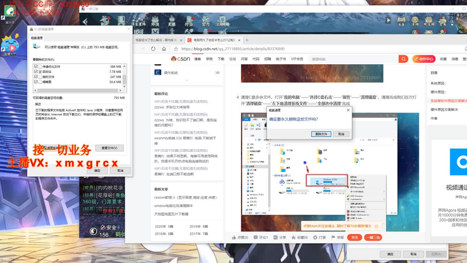Open window电脑垃圾清理脚本 article
Image resolution: width=467 pixels, height=263 pixels.
(174, 206)
